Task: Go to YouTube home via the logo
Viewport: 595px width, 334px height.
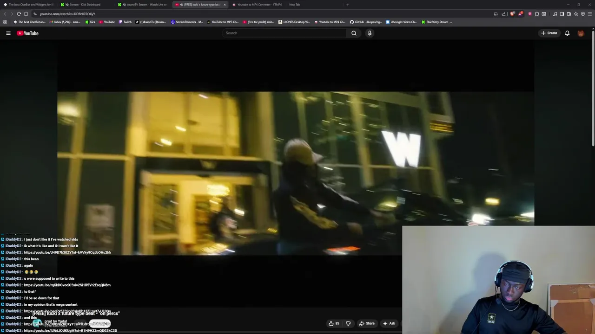Action: pos(28,33)
